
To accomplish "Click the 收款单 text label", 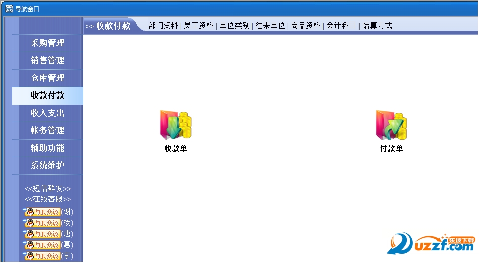I will click(176, 148).
